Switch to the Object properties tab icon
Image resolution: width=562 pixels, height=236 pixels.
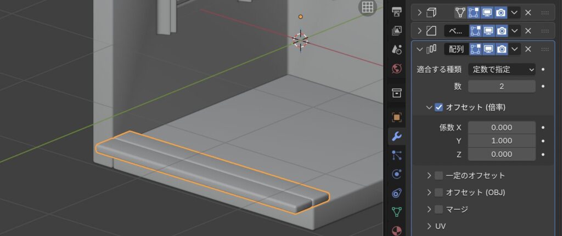click(397, 117)
